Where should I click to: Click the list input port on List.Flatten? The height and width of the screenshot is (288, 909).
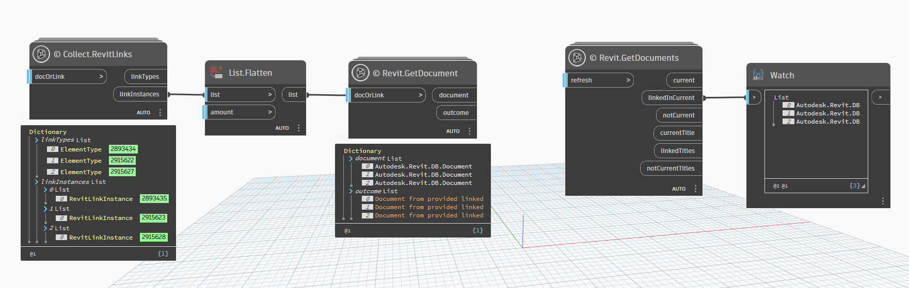click(240, 94)
